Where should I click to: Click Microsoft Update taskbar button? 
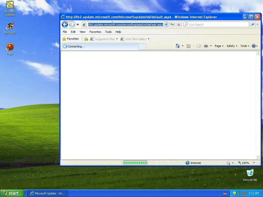[48, 193]
